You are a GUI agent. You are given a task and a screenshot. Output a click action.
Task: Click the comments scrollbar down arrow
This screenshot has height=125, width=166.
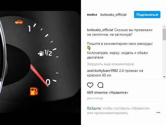[x=164, y=77]
